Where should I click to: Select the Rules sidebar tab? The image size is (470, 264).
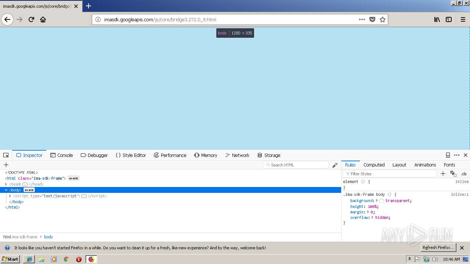click(350, 165)
